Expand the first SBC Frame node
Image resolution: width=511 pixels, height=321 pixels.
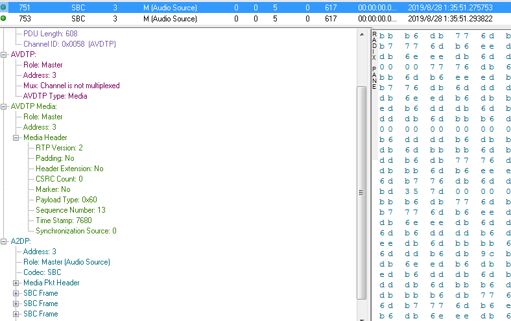pos(16,293)
